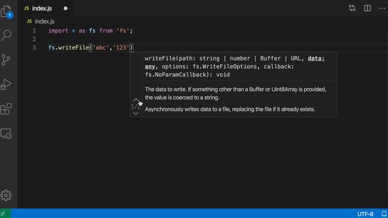
Task: Click the Open Changes compare icon
Action: coord(352,8)
